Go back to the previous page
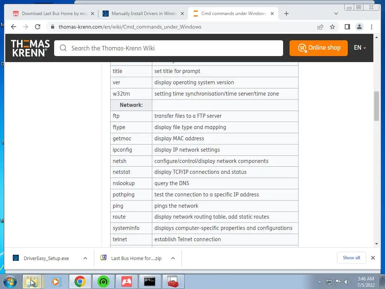Image resolution: width=385 pixels, height=289 pixels. click(x=14, y=27)
